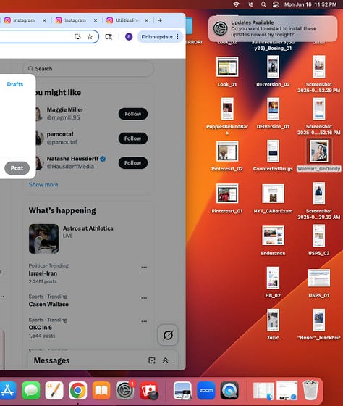Open the Chrome profile avatar
This screenshot has height=406, width=343.
(x=129, y=37)
